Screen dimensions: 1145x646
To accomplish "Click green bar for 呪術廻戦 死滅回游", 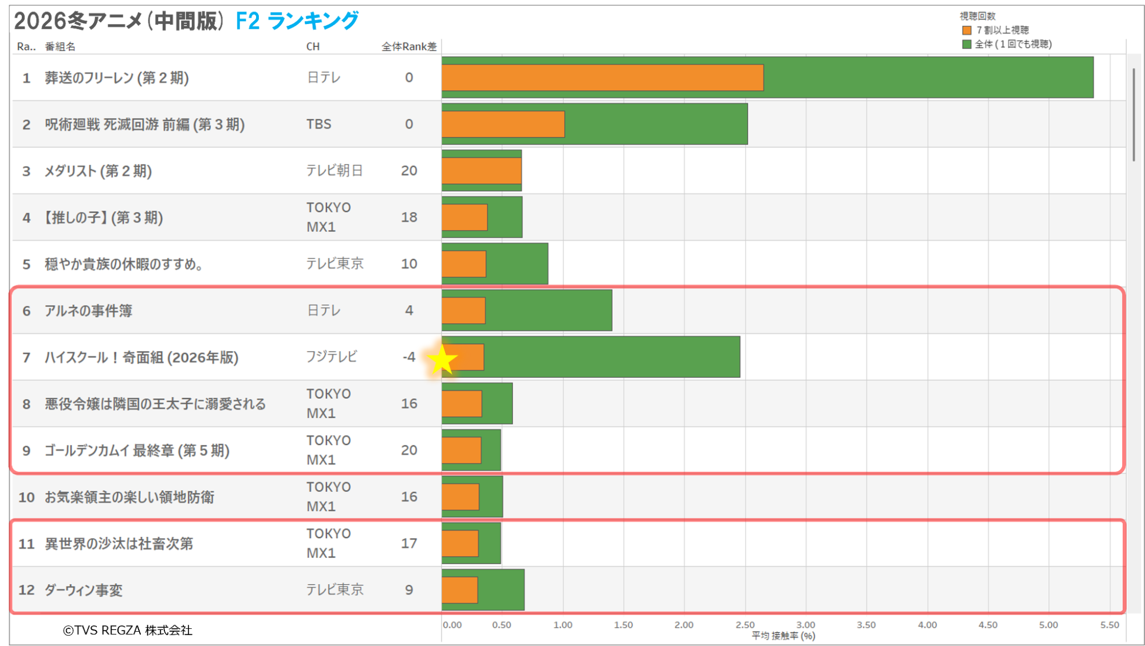I will tap(656, 124).
